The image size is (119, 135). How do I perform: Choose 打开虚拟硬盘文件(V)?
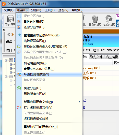click(49, 108)
